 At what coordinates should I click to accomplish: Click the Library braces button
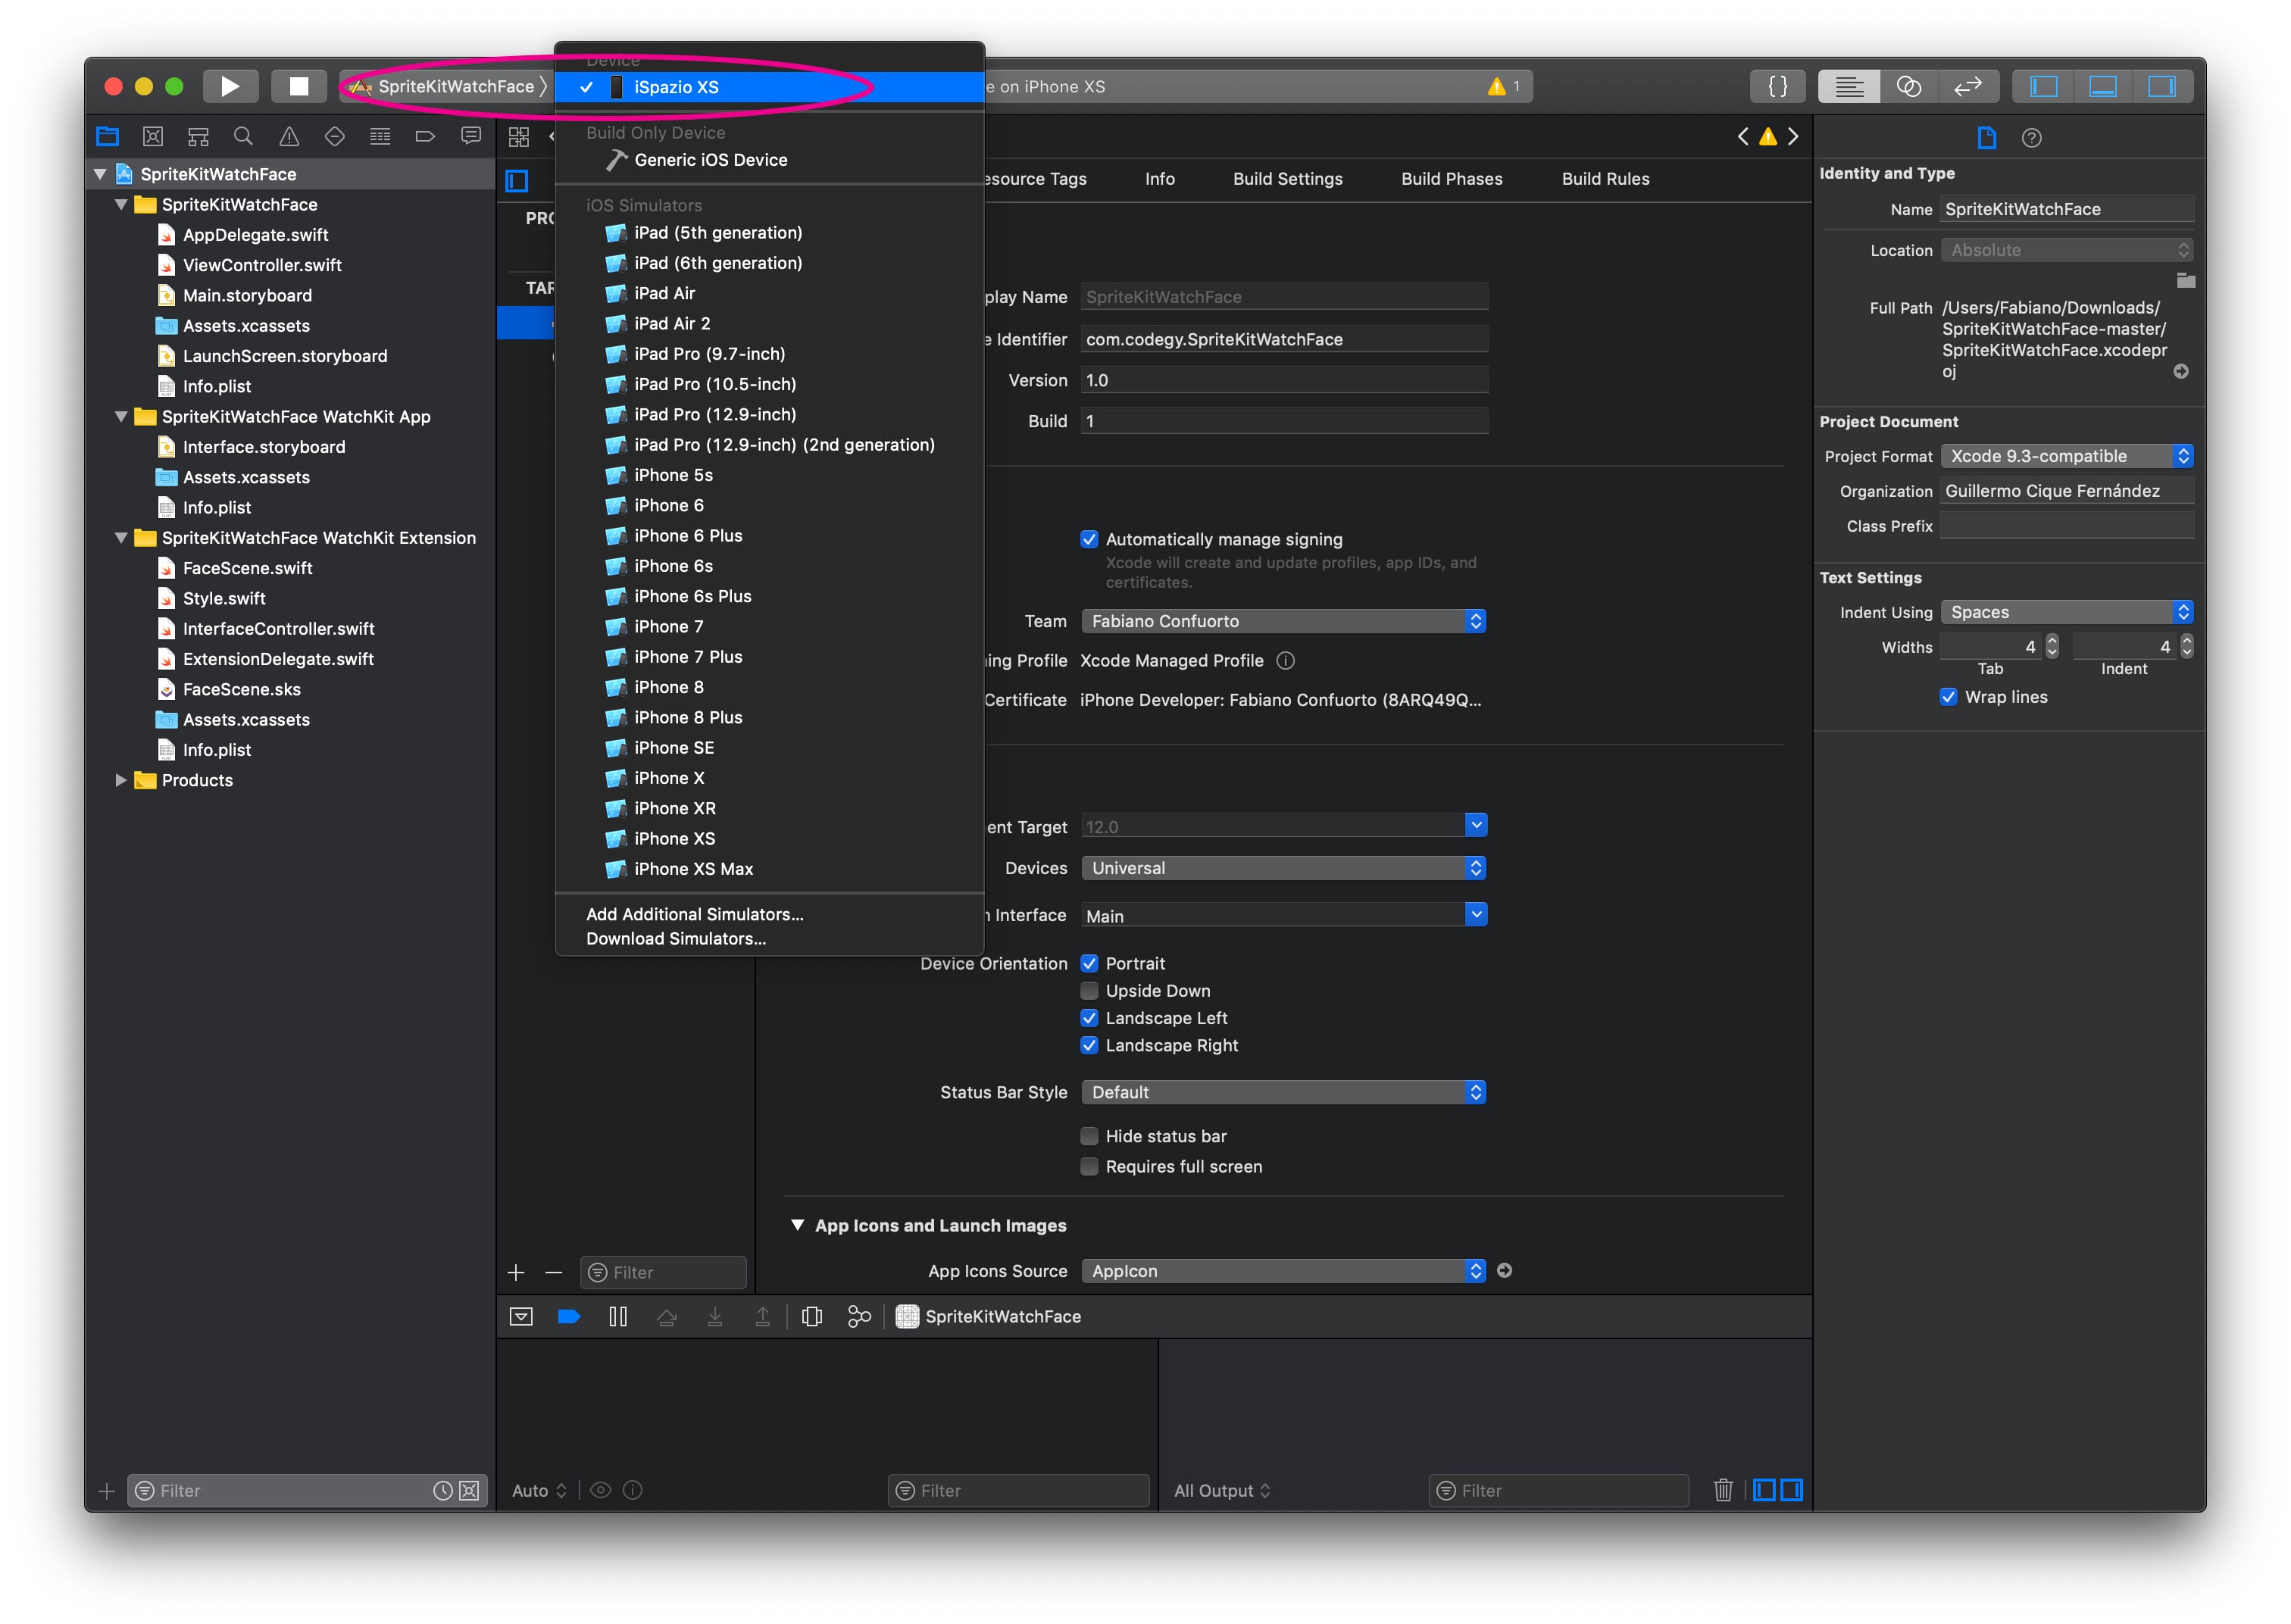pos(1777,86)
